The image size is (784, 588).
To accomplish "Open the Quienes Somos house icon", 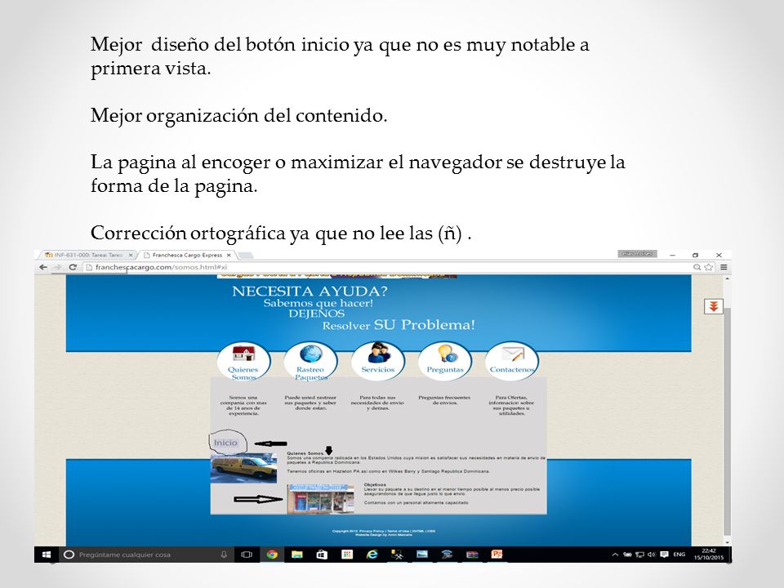I will [x=243, y=354].
